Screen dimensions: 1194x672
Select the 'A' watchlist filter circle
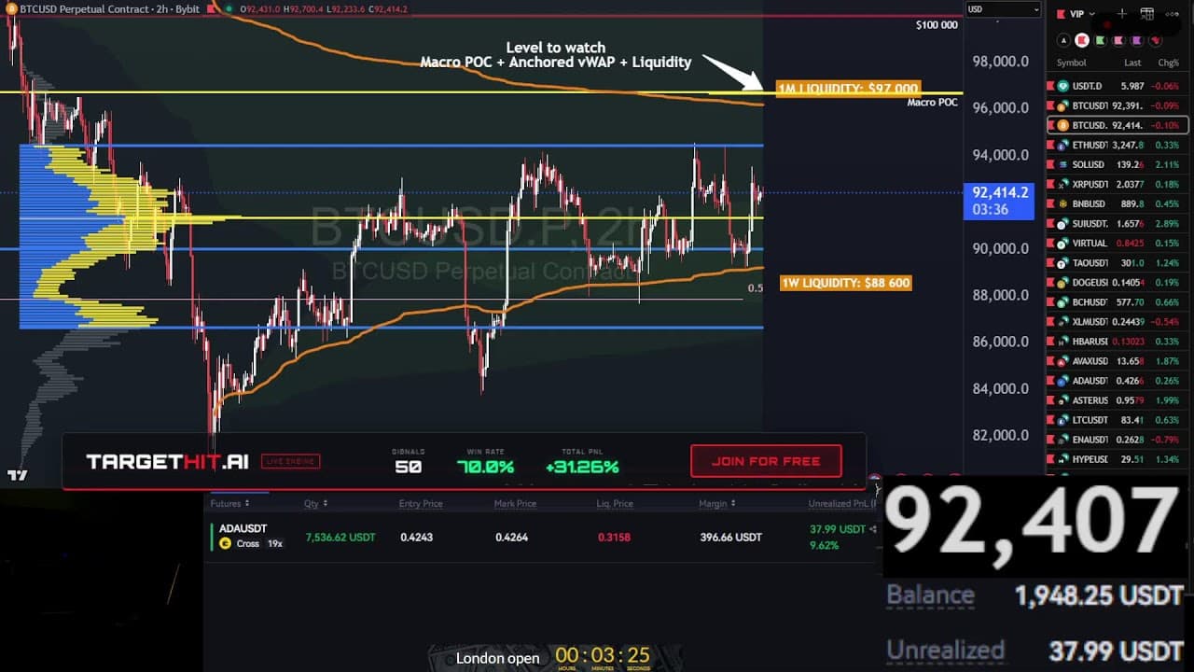click(x=1063, y=40)
